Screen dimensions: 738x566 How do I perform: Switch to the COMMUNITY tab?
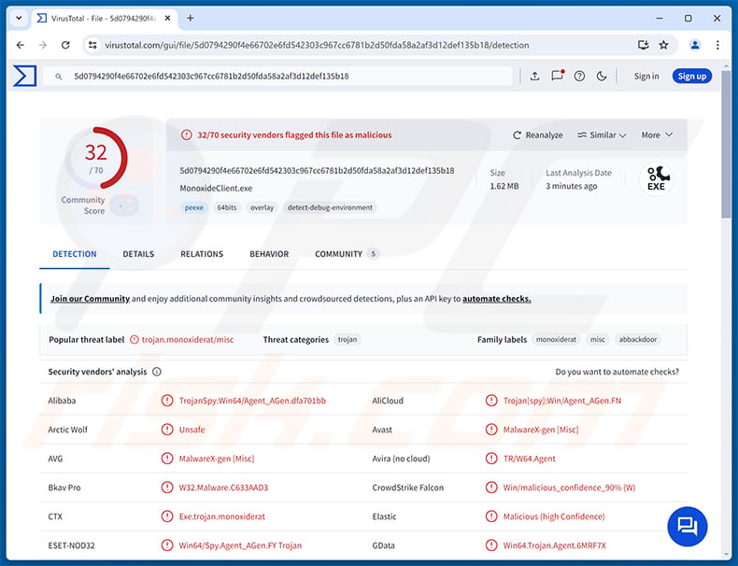point(347,254)
